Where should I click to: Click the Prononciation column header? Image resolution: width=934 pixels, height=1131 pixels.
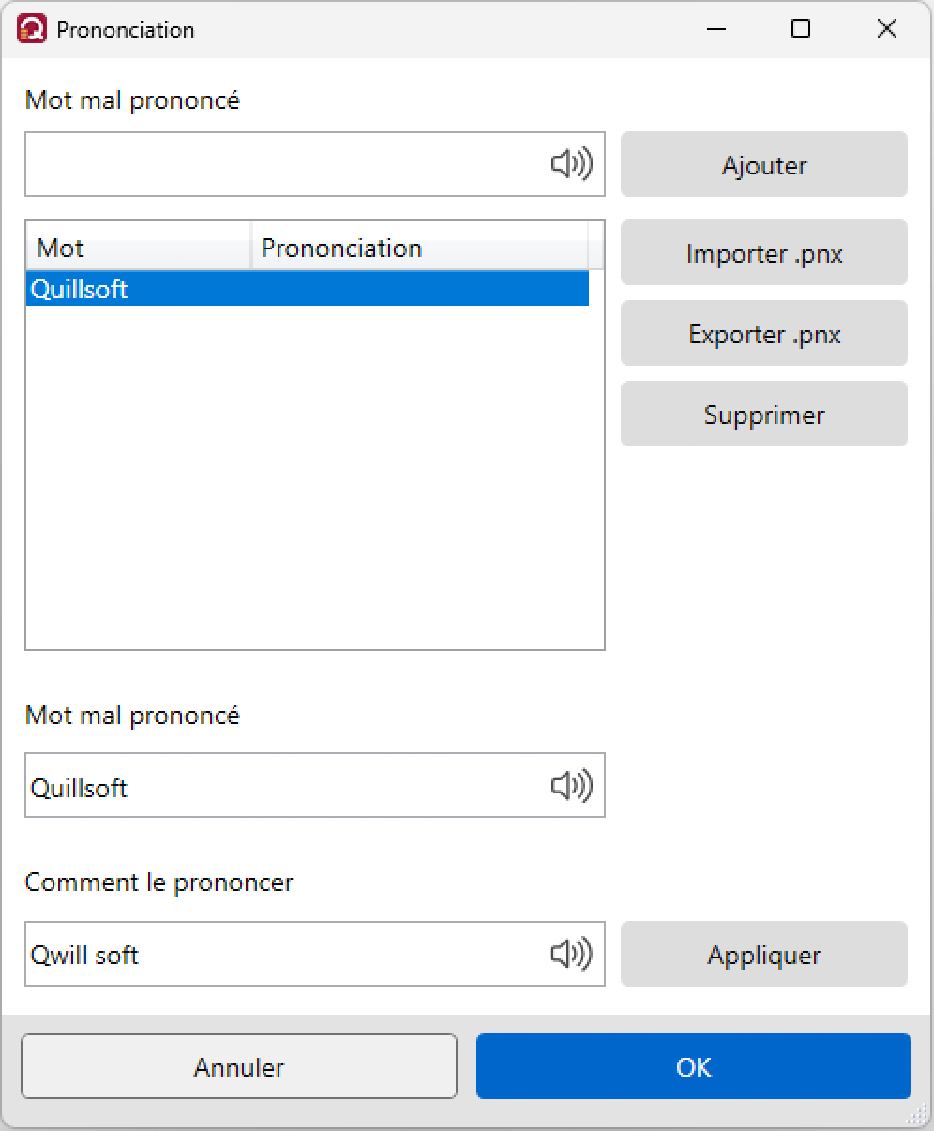coord(418,248)
